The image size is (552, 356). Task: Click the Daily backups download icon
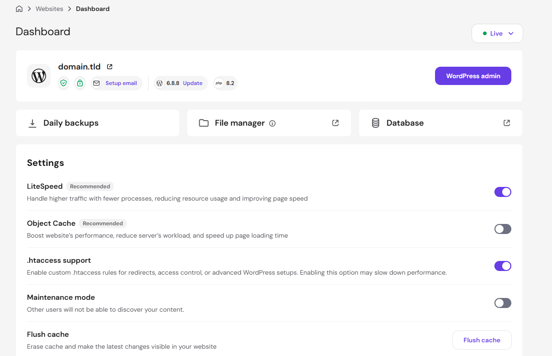(x=32, y=123)
